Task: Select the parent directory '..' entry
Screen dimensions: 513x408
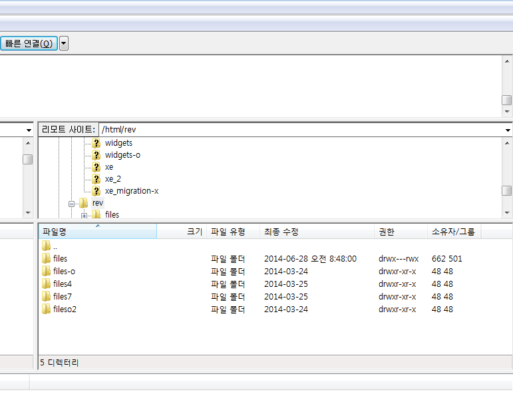Action: 55,246
